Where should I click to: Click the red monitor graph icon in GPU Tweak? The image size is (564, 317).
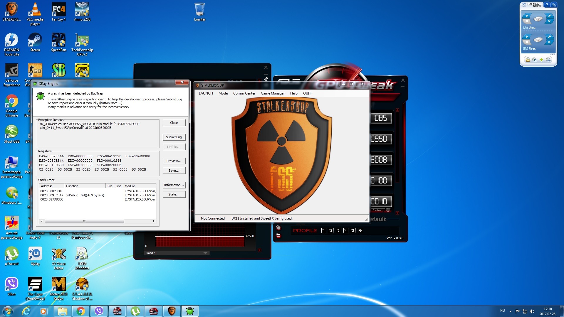click(278, 236)
